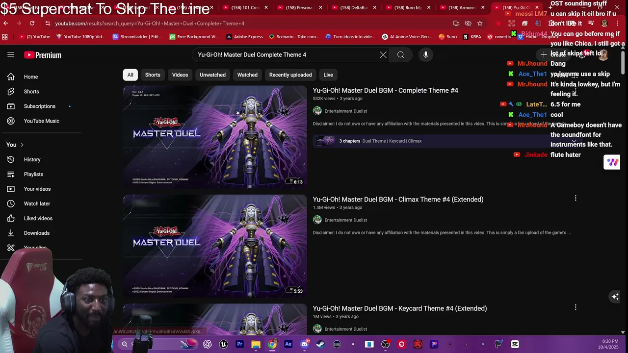Open CapCut from the taskbar
Screen dimensions: 628x353
click(x=515, y=344)
